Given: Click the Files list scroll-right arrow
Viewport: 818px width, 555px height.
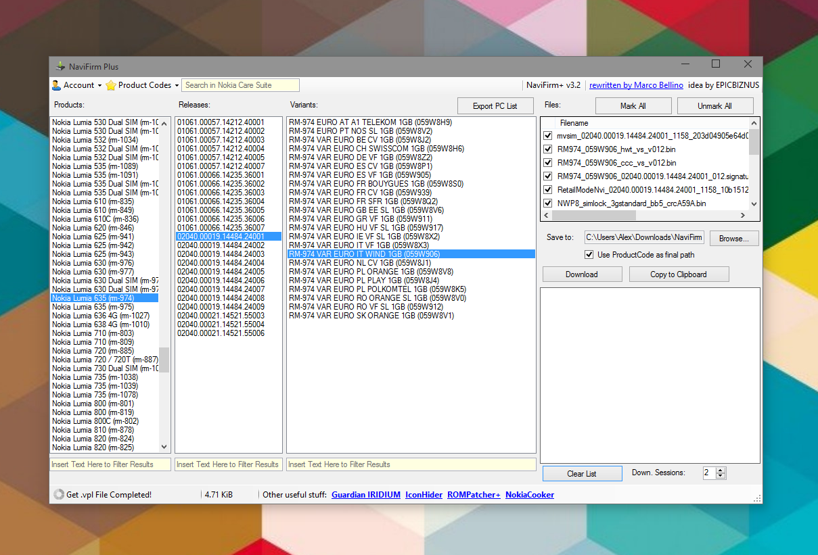Looking at the screenshot, I should tap(742, 215).
